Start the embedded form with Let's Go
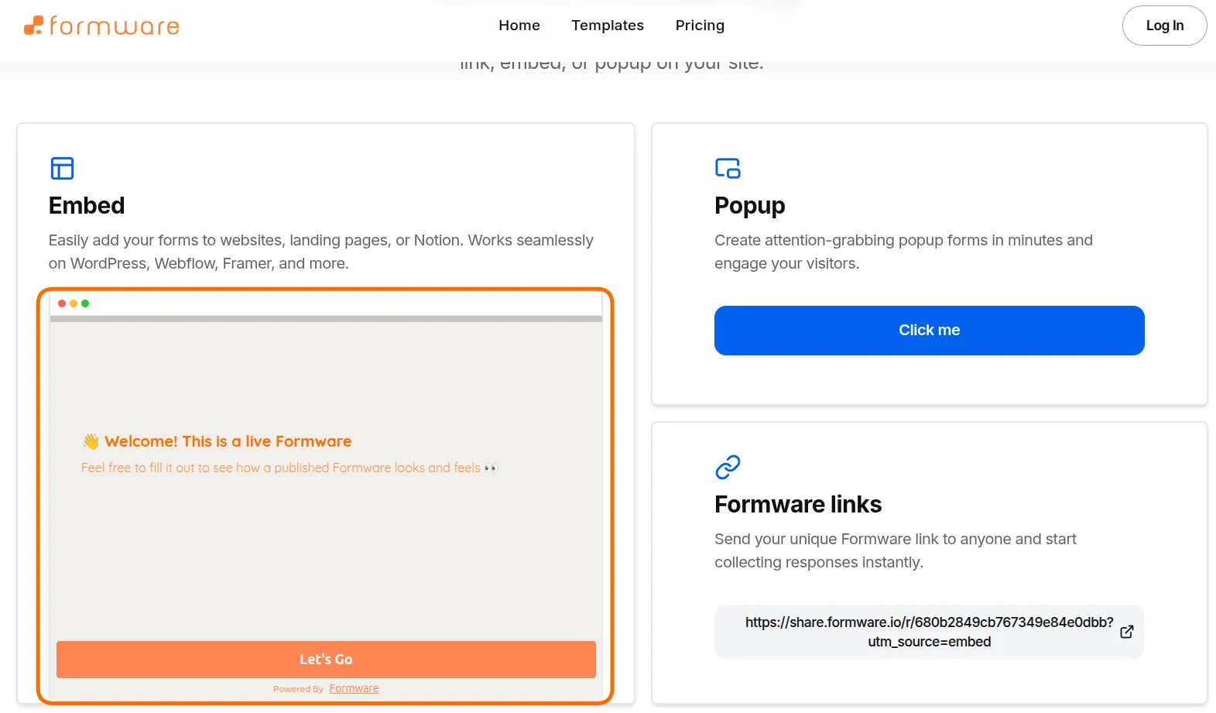Screen dimensions: 1216x713 click(326, 660)
